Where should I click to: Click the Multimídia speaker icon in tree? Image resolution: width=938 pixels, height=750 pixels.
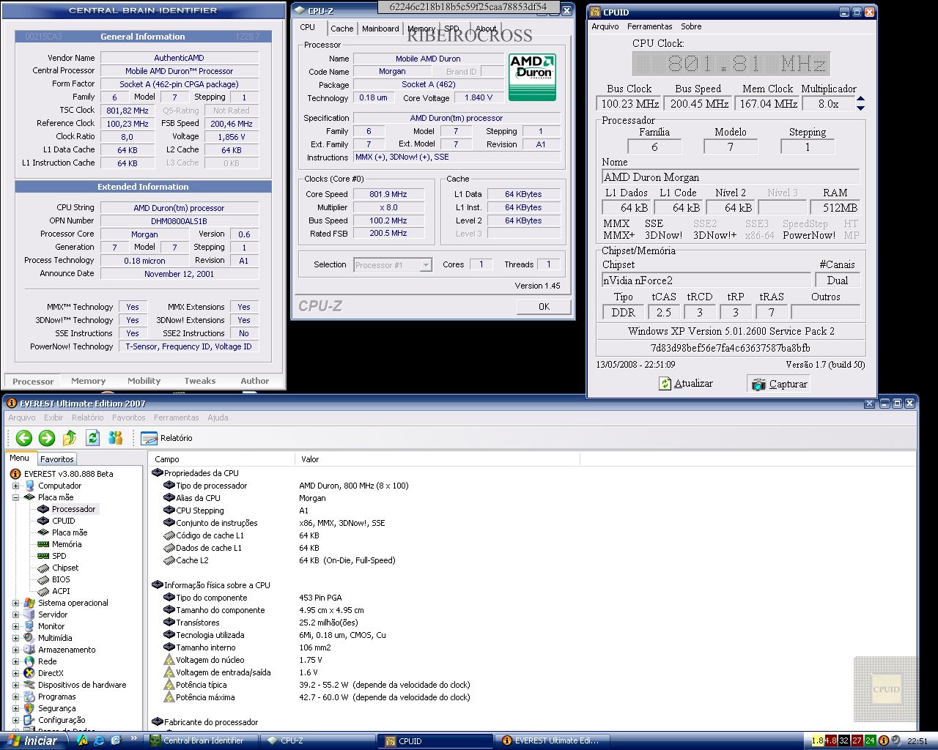29,638
